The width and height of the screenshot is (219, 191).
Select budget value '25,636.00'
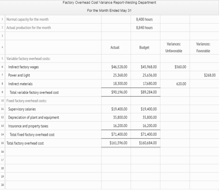pos(149,75)
